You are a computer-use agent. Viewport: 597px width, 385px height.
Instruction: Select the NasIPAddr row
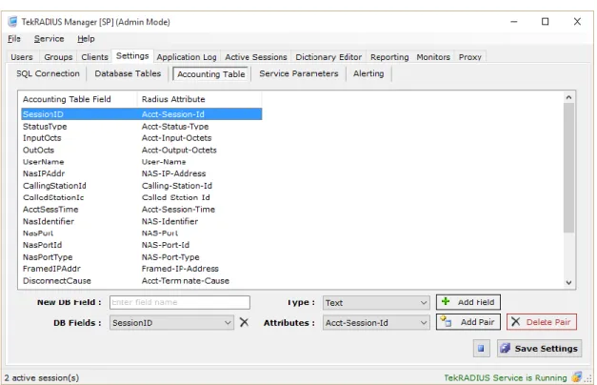tap(141, 173)
